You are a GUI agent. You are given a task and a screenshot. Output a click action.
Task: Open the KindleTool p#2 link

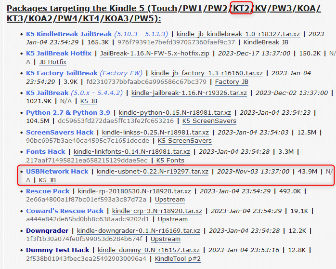click(178, 258)
